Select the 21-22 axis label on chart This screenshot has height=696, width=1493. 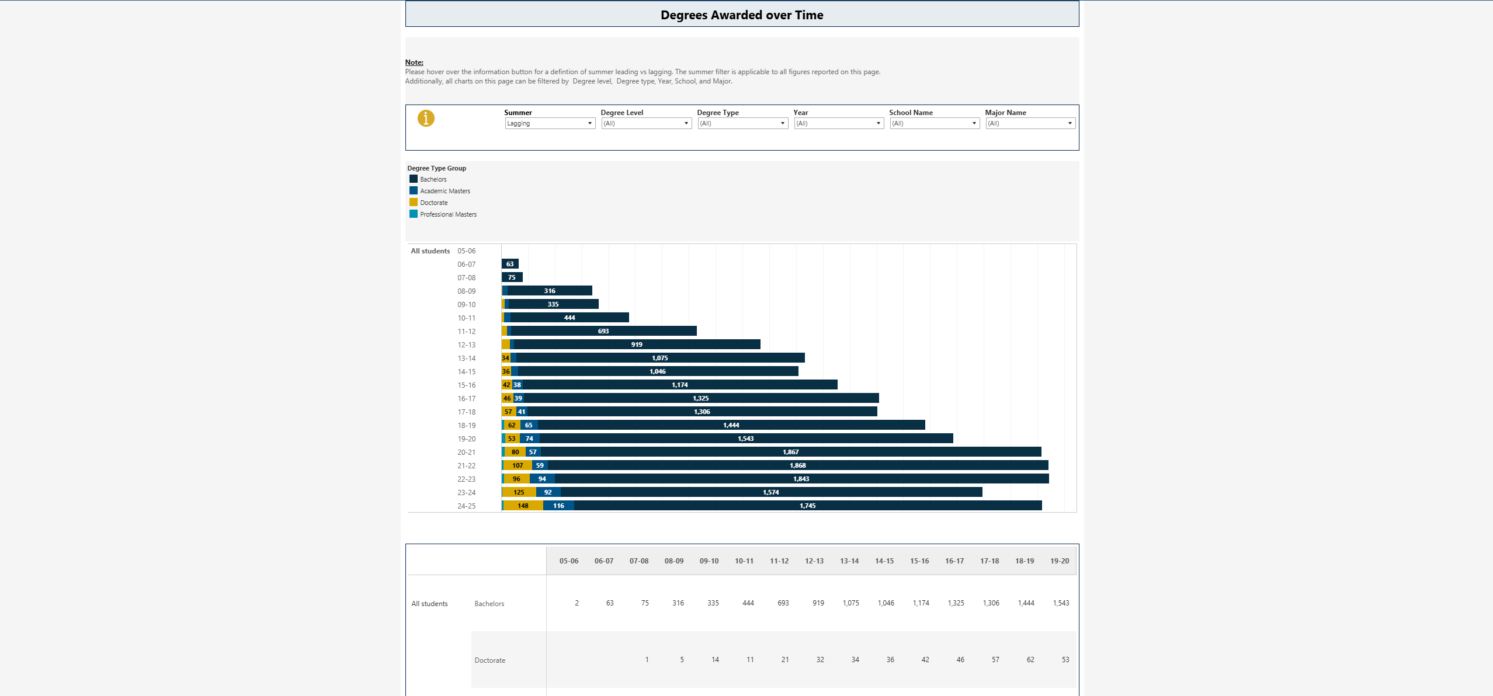466,466
